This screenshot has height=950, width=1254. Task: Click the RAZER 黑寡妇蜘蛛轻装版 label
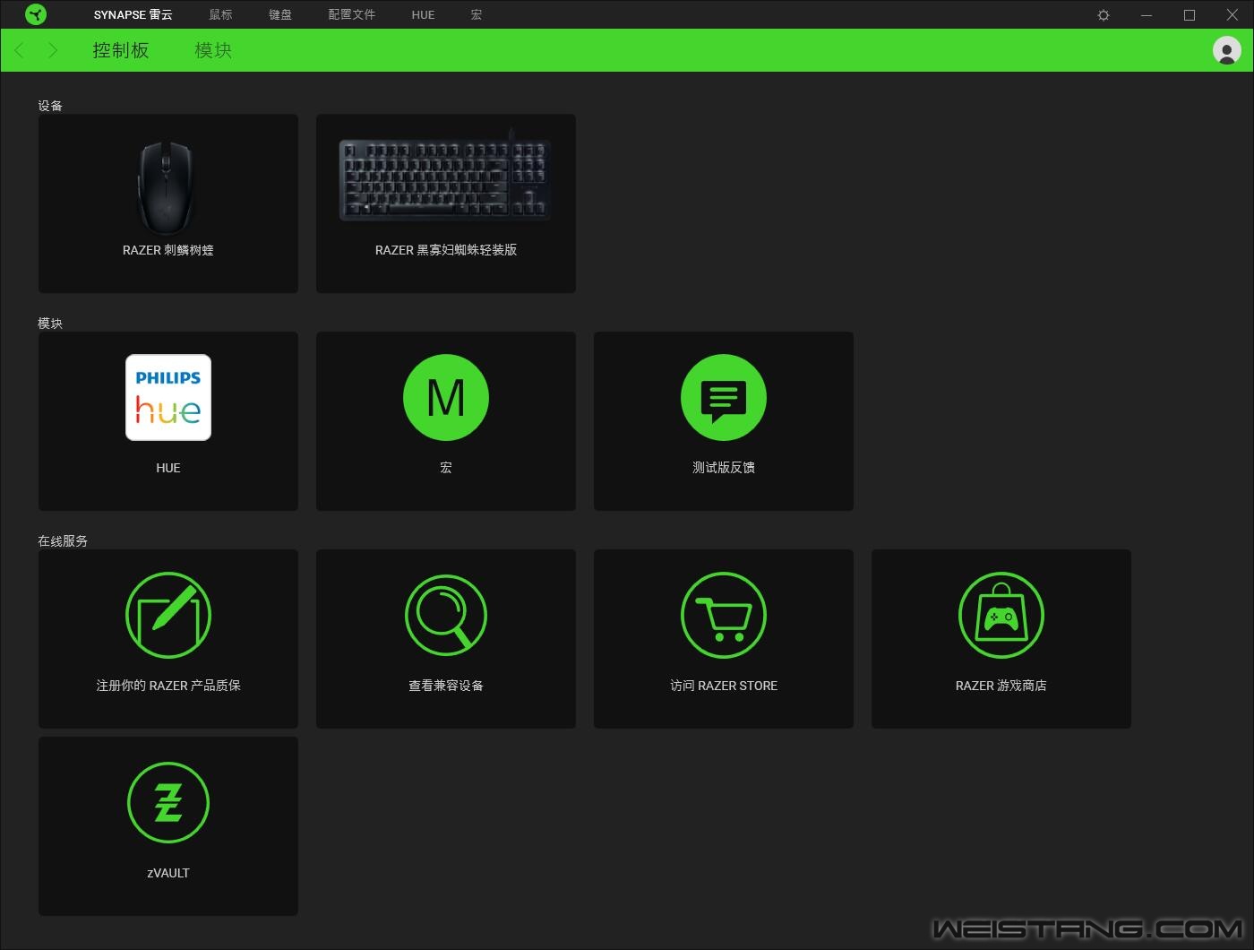pyautogui.click(x=446, y=250)
